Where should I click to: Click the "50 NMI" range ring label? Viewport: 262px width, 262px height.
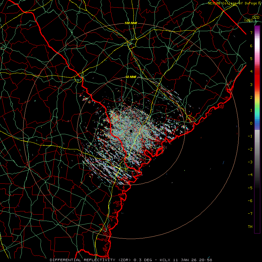tap(131, 77)
